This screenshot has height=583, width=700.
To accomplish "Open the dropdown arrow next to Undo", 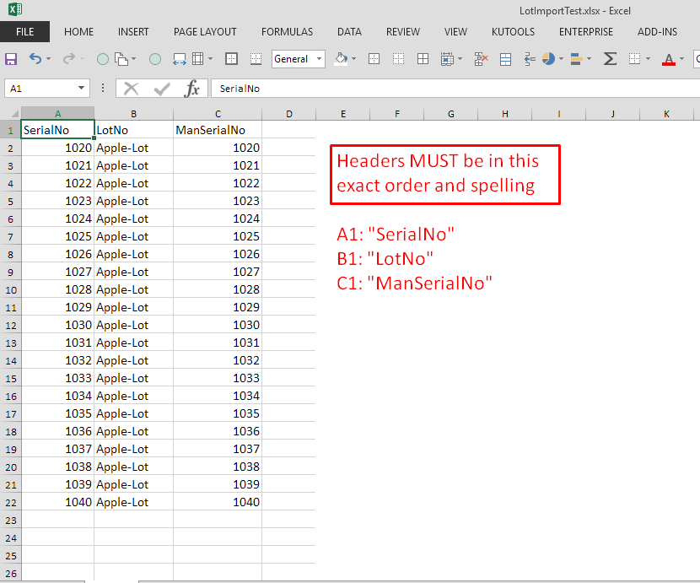I will click(x=48, y=59).
